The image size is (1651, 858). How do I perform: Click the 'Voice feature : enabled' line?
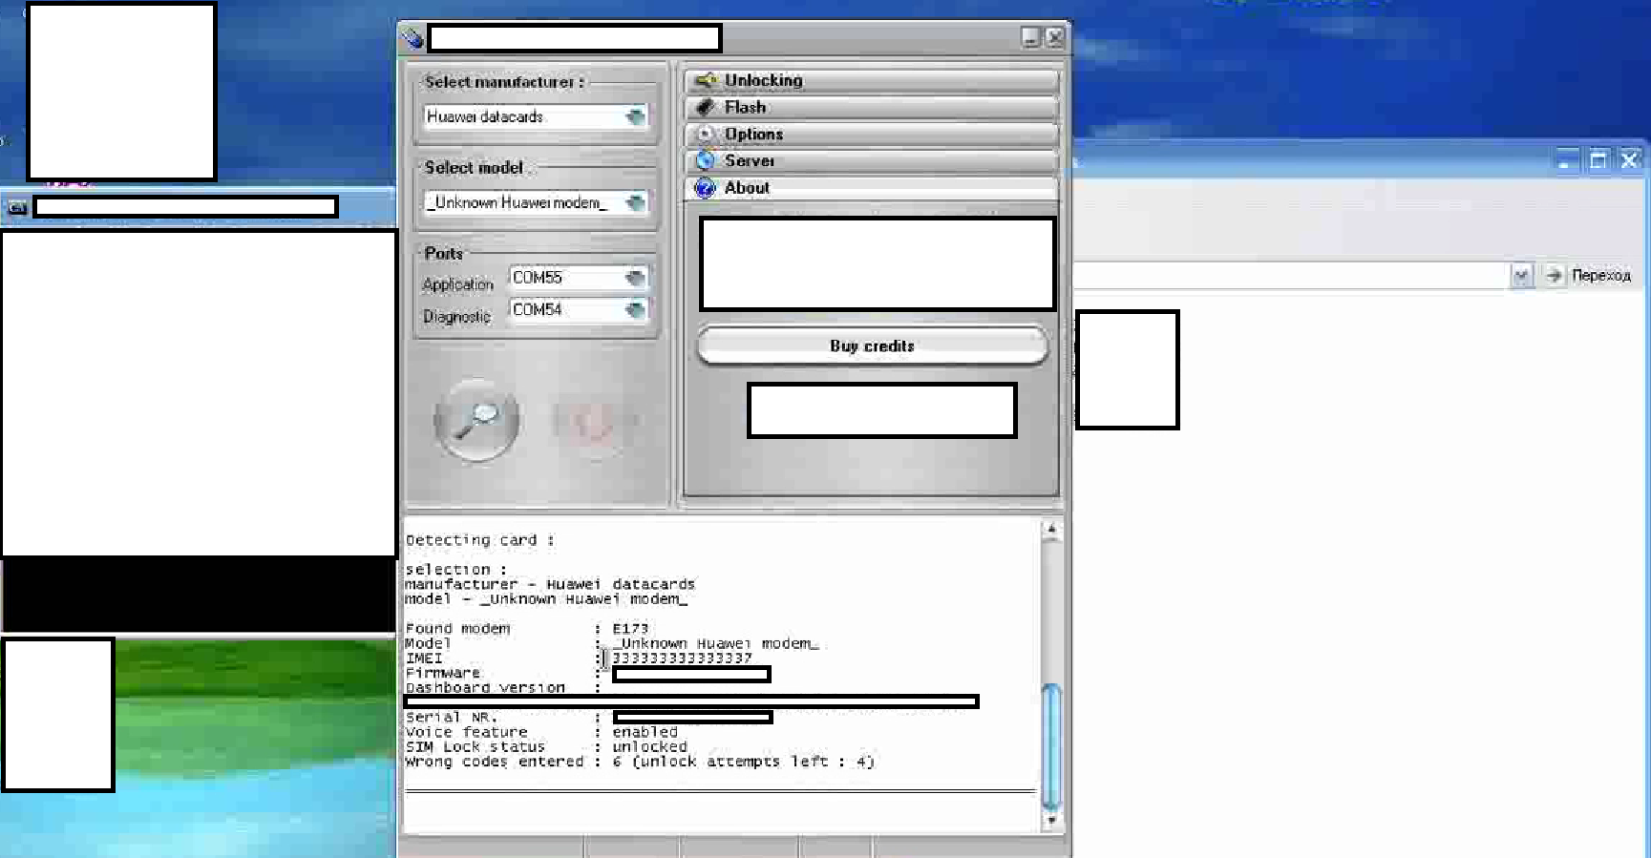click(541, 732)
